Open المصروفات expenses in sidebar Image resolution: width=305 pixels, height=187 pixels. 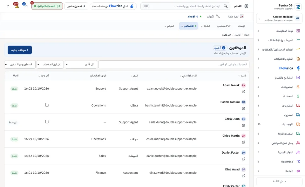coord(279,87)
